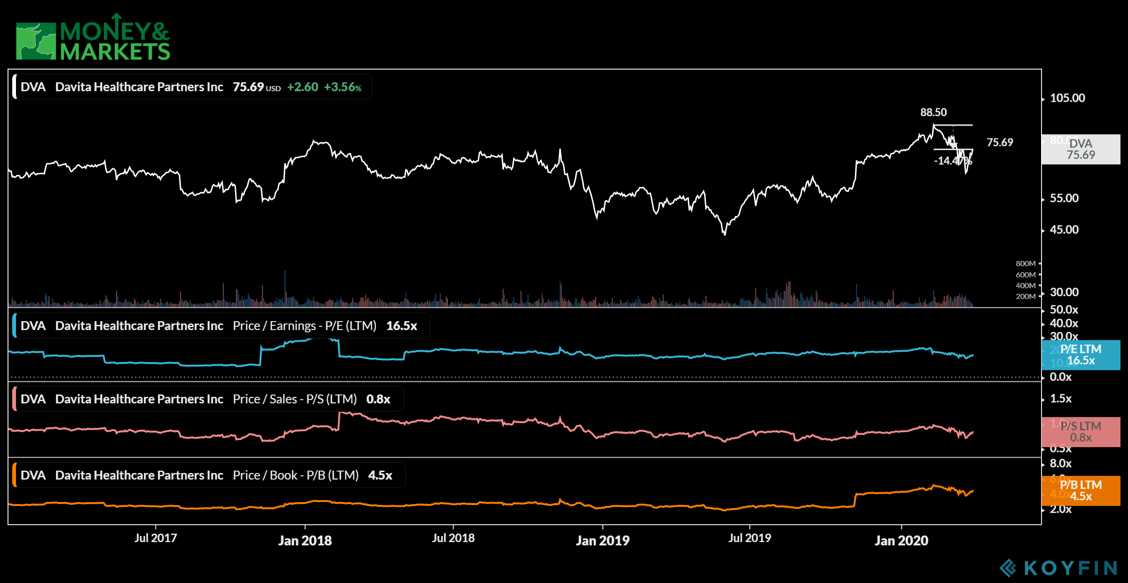
Task: Click the 1.5x P/S axis label
Action: click(x=1061, y=399)
